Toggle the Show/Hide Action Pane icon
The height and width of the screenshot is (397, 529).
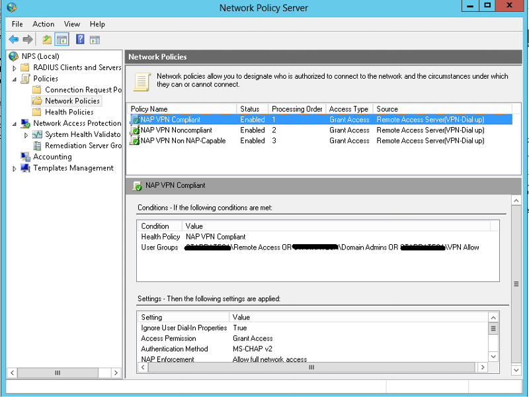(95, 40)
